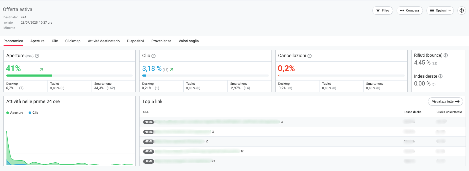
Task: Click help icon beside Clic card title
Action: pyautogui.click(x=153, y=56)
